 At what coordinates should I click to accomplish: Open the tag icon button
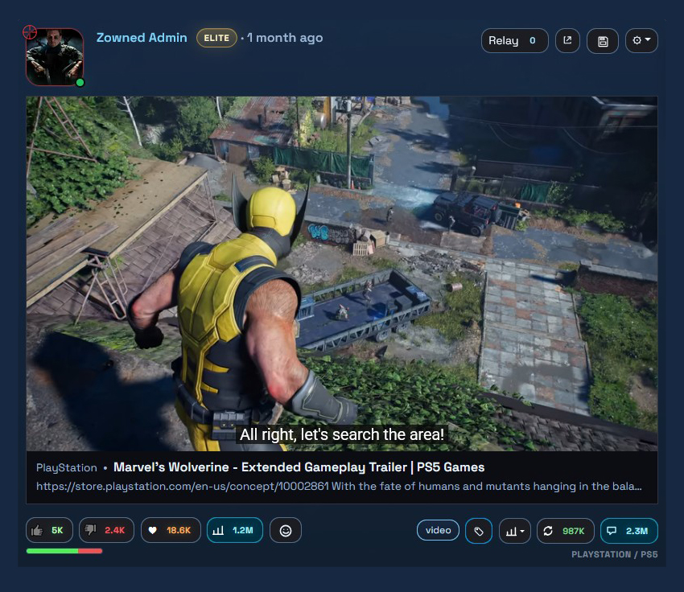pos(479,531)
